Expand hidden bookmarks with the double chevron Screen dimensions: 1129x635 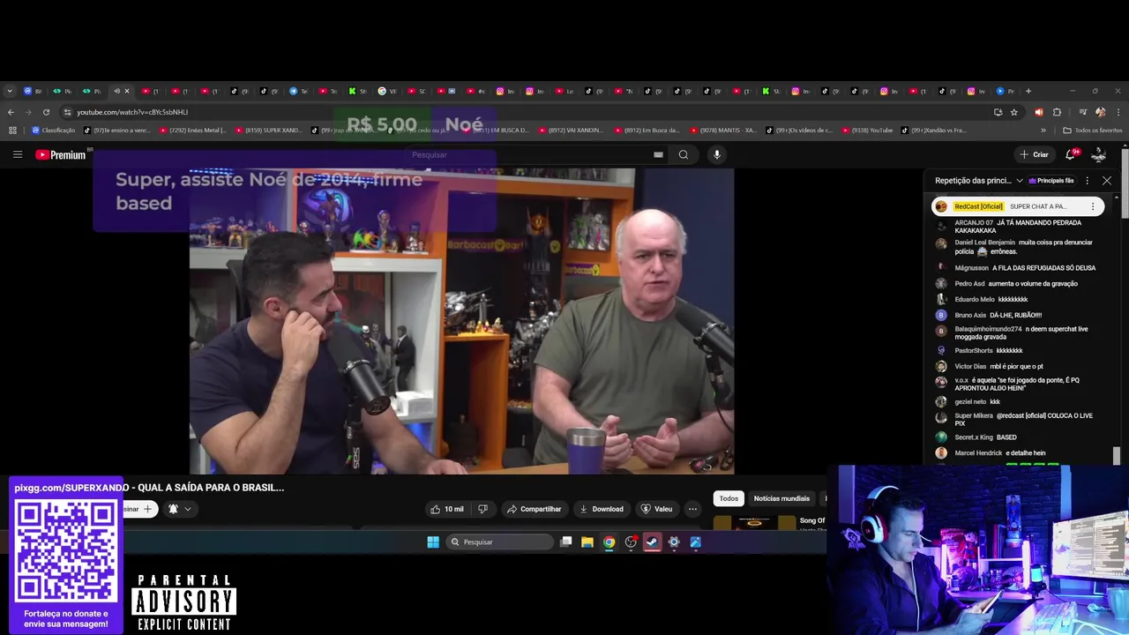click(x=1043, y=131)
